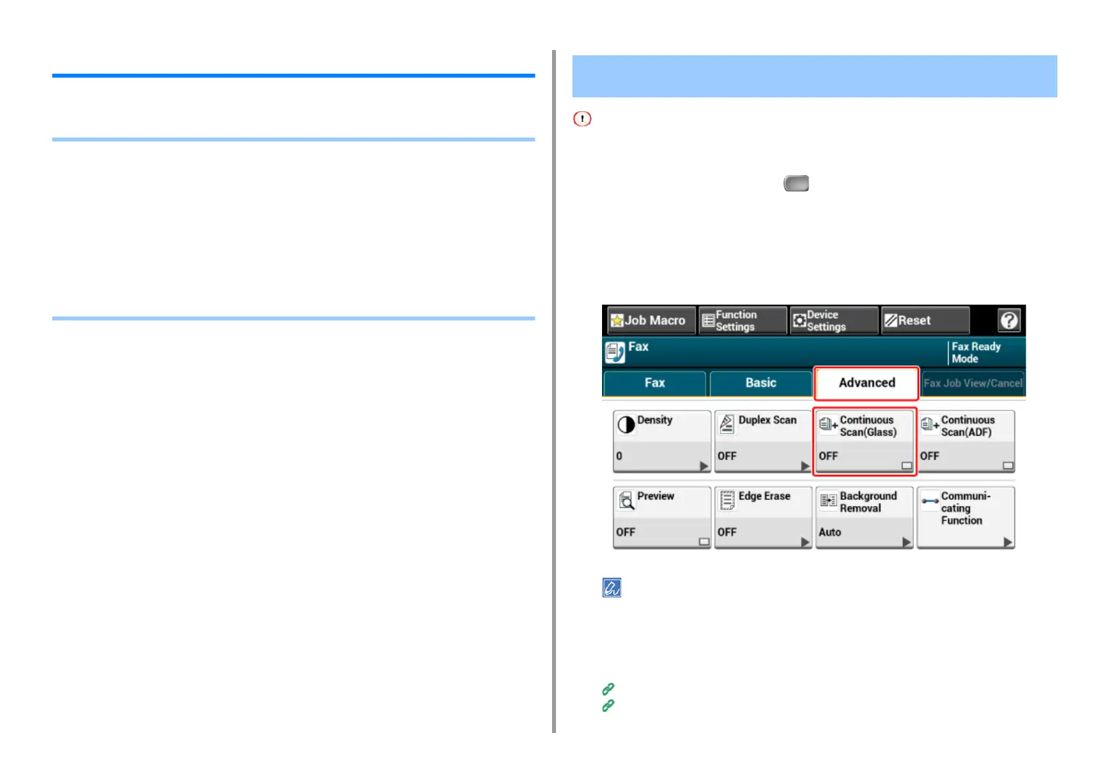Click the red exclamation caution icon
1108x783 pixels.
pos(582,118)
